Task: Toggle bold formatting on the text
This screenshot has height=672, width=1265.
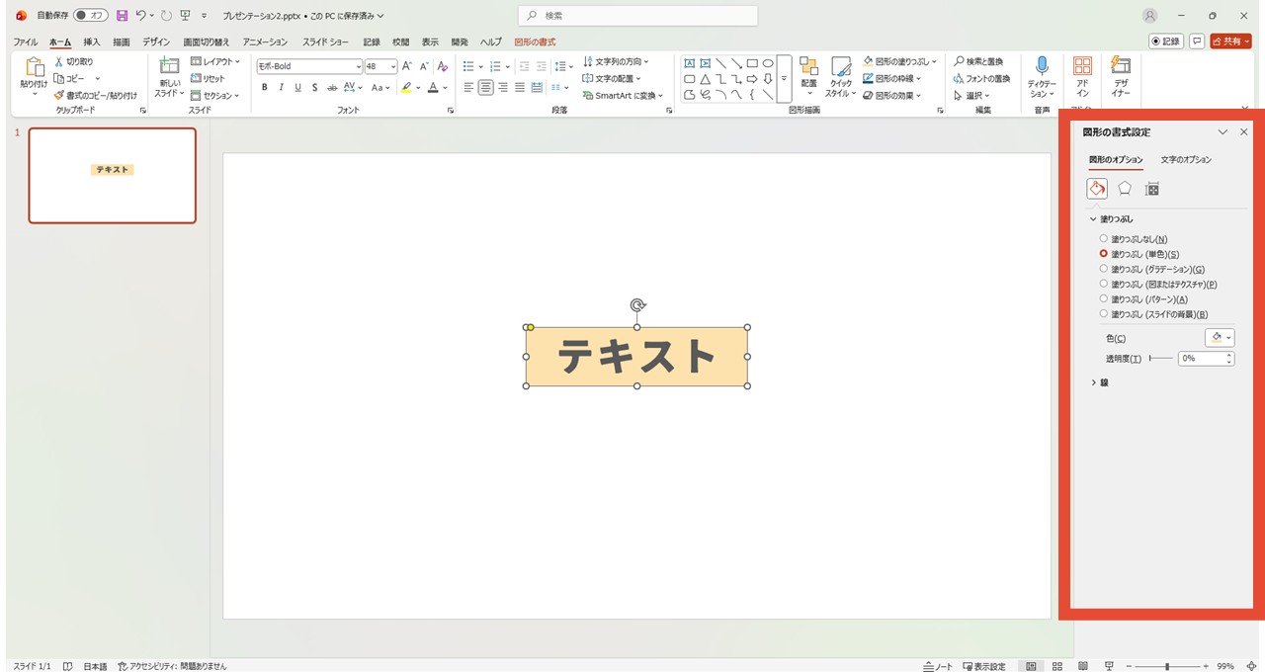Action: [x=265, y=87]
